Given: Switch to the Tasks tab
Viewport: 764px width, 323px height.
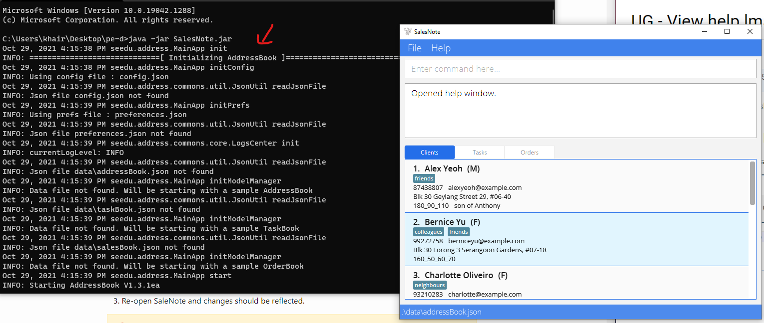Looking at the screenshot, I should (480, 152).
